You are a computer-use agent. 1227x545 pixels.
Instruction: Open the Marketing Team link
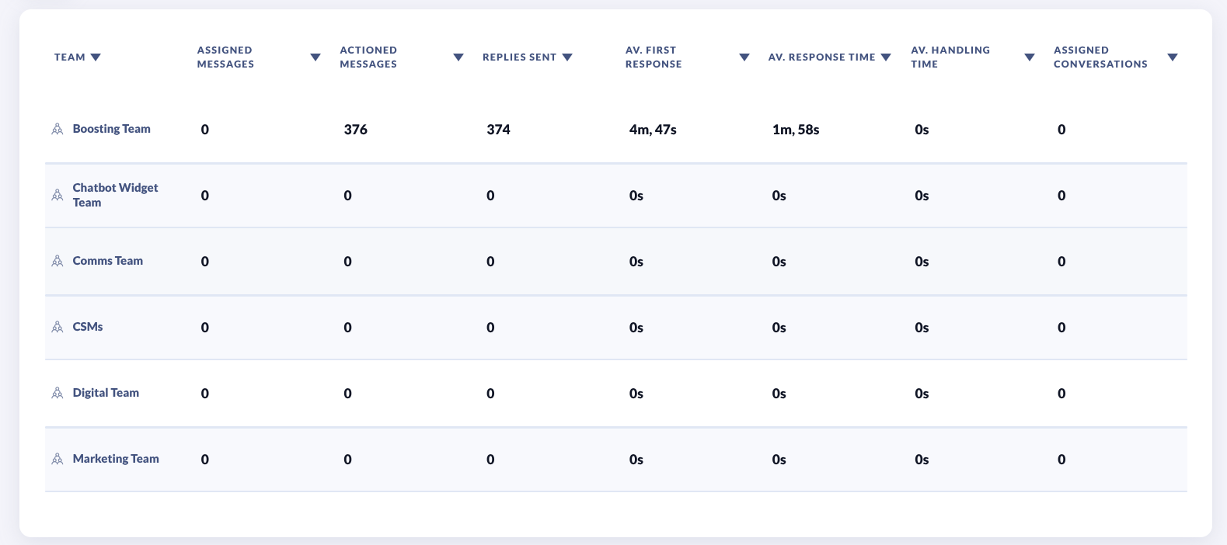[x=116, y=459]
